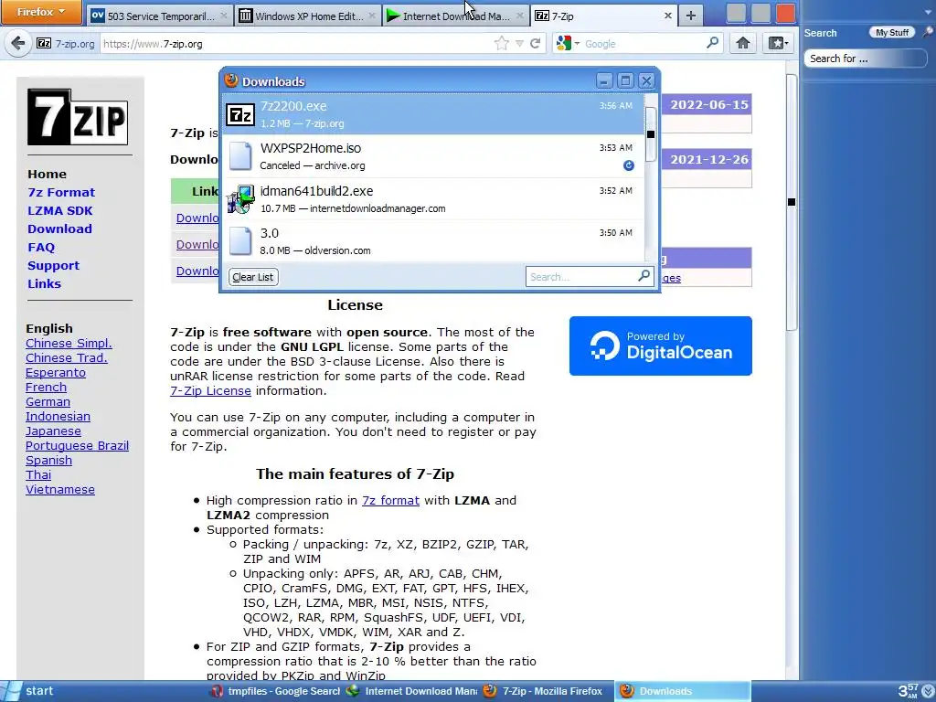Switch language to Chinese Simpl.

click(69, 344)
